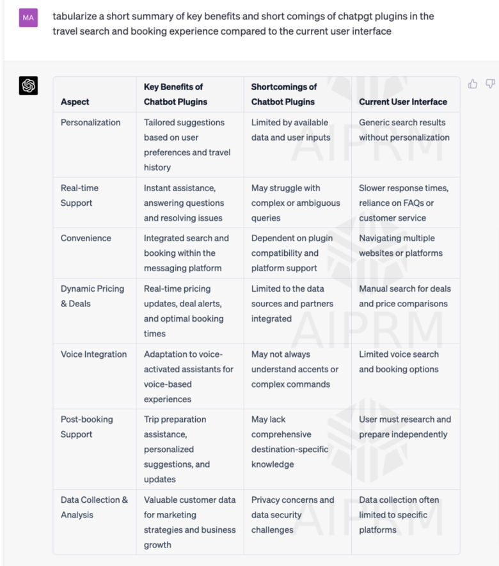
Task: Click the purple MA user avatar
Action: [x=28, y=18]
